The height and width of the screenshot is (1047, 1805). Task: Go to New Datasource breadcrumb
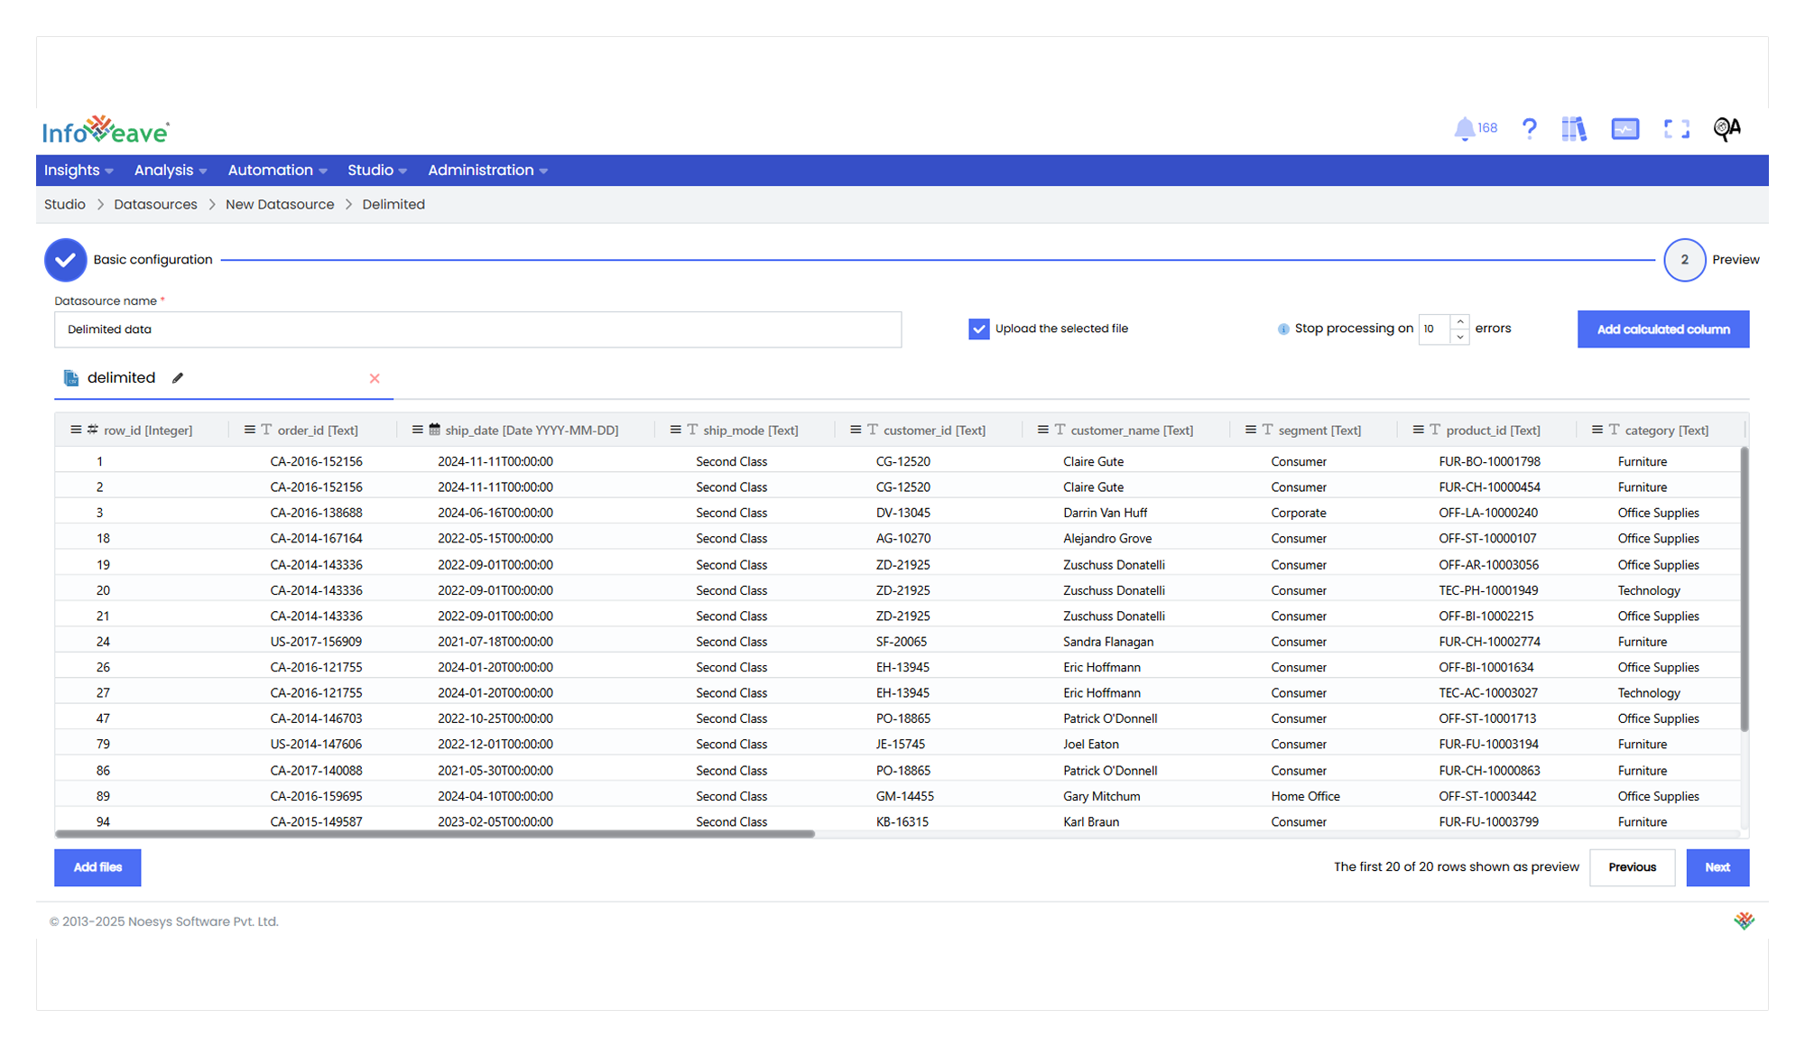pyautogui.click(x=280, y=205)
